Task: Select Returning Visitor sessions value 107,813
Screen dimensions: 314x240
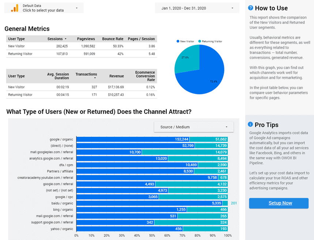Action: coord(62,54)
